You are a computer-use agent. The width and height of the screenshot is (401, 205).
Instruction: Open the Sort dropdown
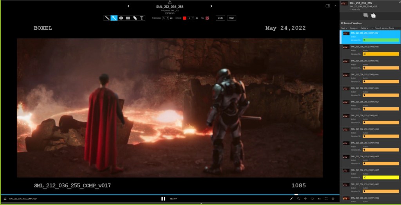click(344, 28)
